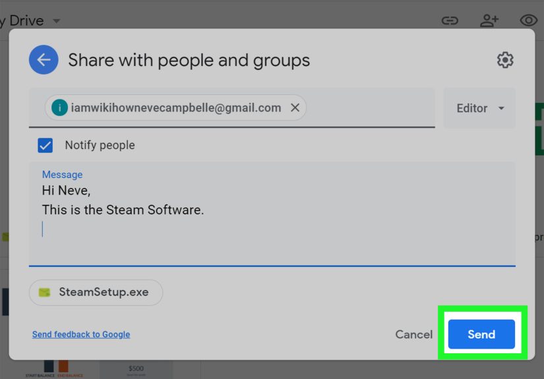The image size is (544, 379).
Task: Click the recipient email input field
Action: tap(231, 108)
